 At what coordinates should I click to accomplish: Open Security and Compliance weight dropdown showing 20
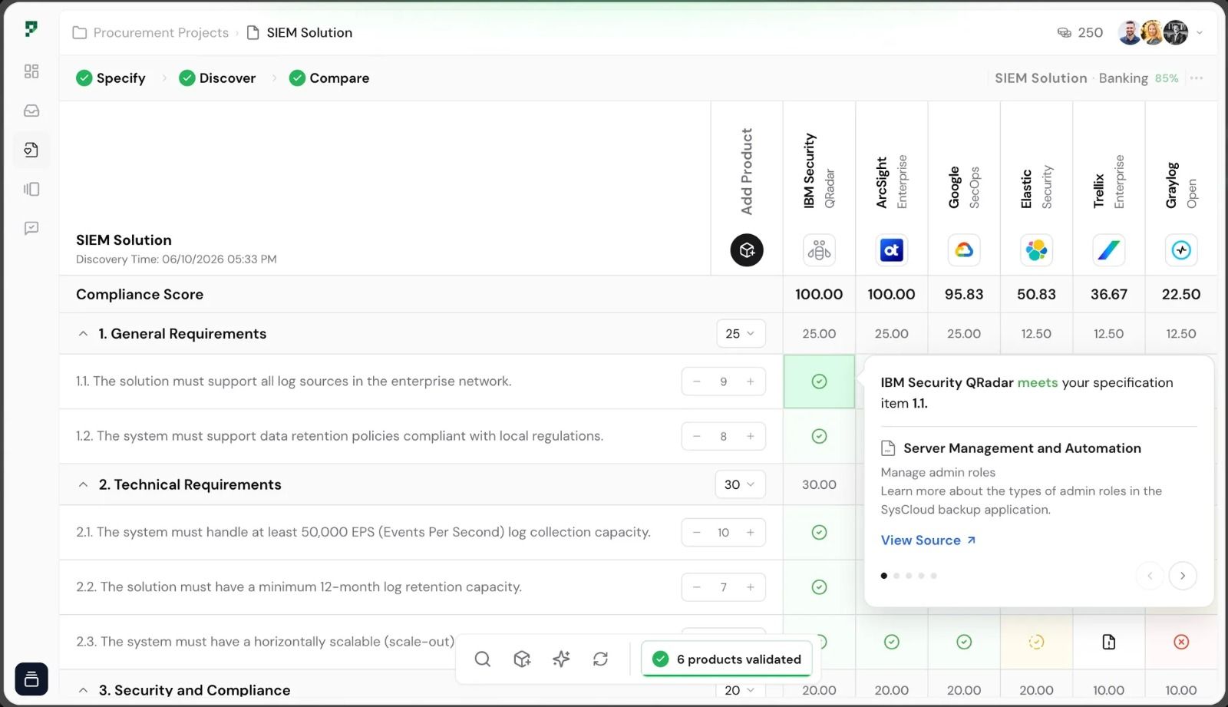pos(741,690)
